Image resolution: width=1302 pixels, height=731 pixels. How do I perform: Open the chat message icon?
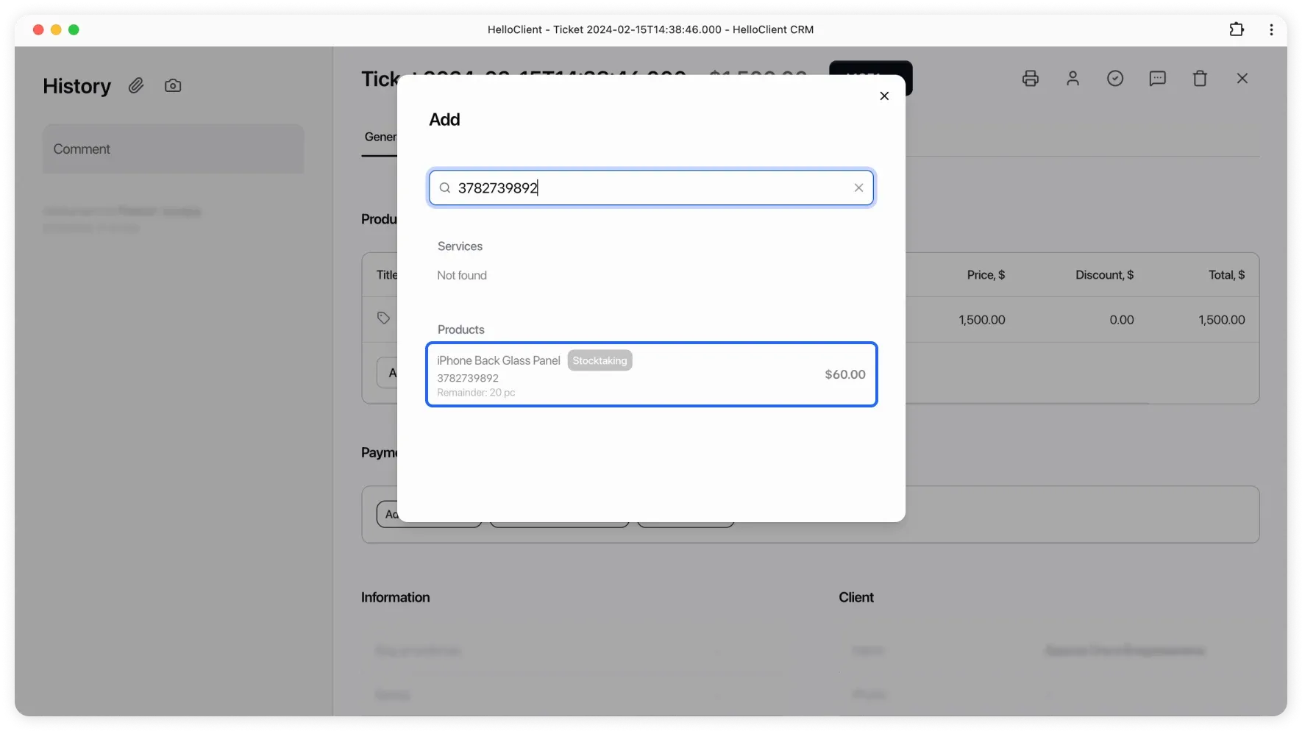[x=1157, y=79]
